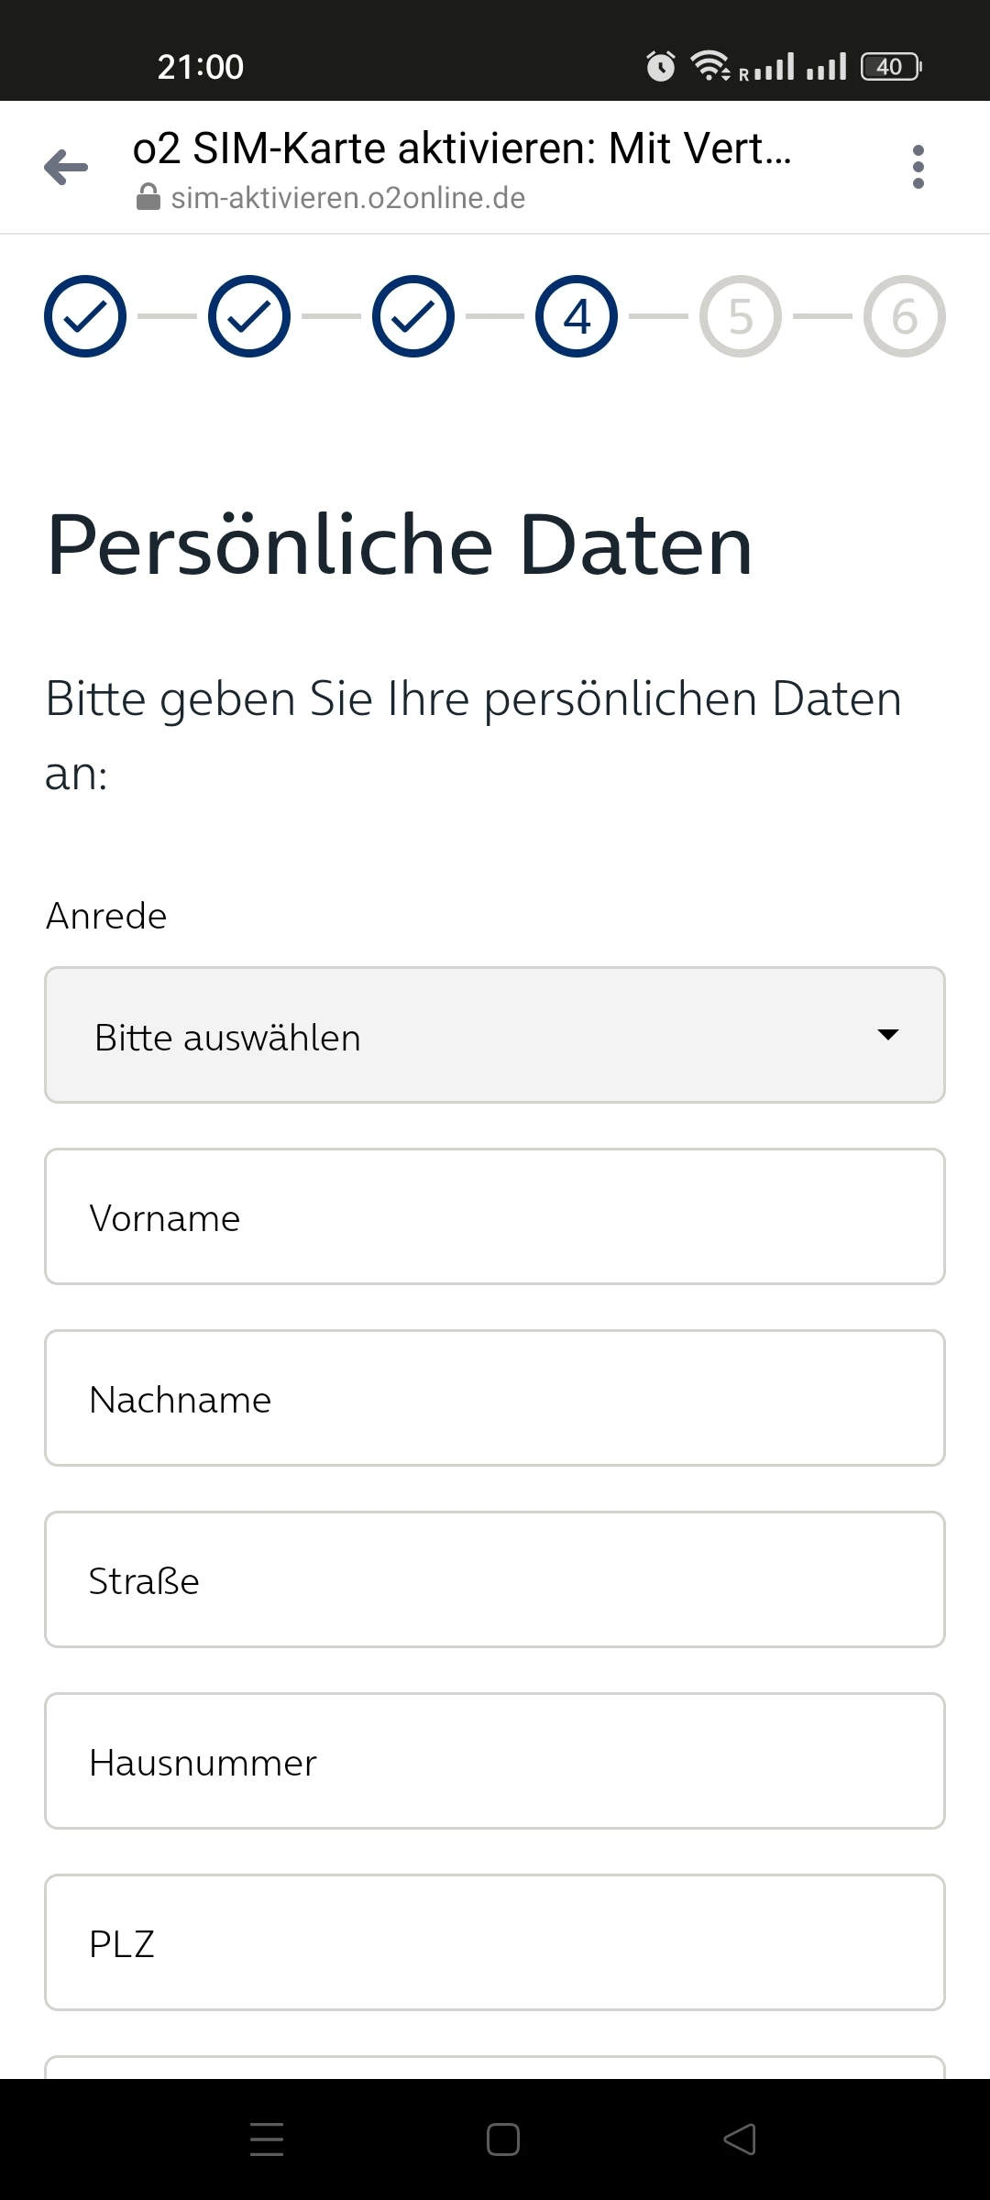Open the three-dot overflow menu
Image resolution: width=990 pixels, height=2200 pixels.
(x=918, y=168)
